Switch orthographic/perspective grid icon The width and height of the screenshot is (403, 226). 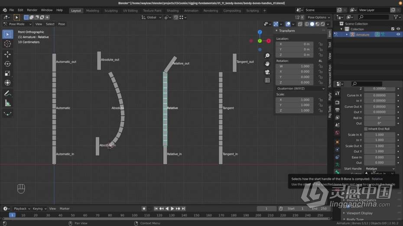[x=267, y=80]
